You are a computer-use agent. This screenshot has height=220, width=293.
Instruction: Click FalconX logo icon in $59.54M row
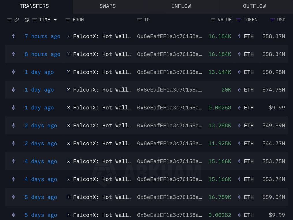tap(69, 197)
